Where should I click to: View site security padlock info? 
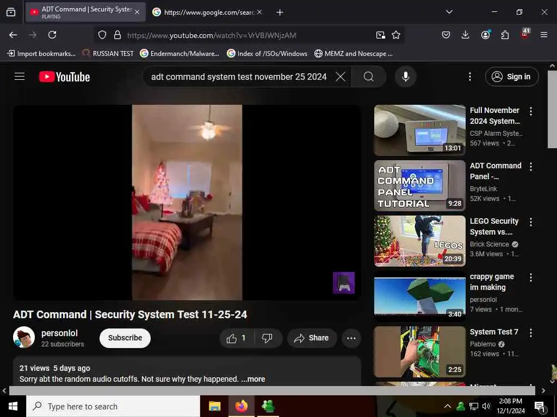(x=117, y=35)
